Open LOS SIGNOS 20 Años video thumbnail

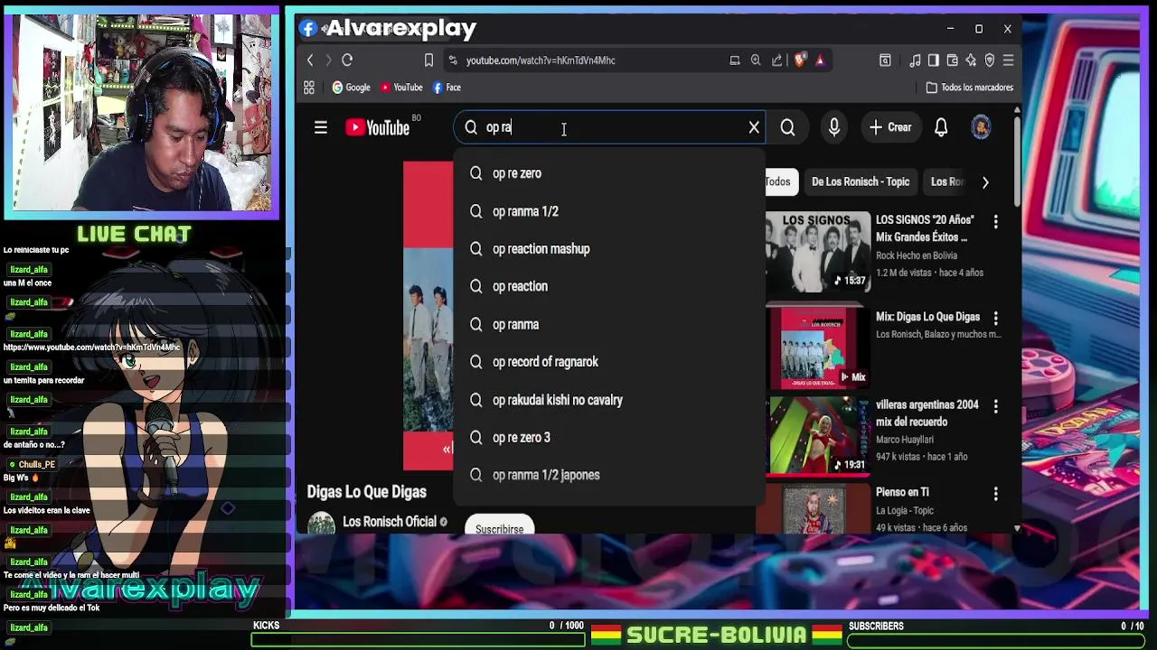coord(818,252)
